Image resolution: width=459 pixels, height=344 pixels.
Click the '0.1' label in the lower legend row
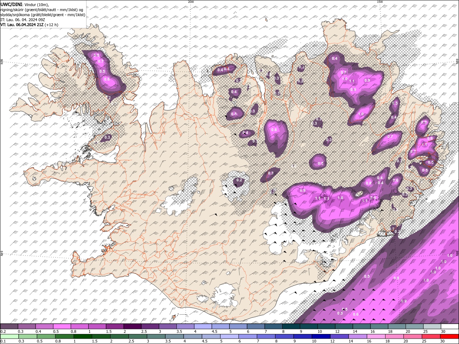[x=3, y=341]
